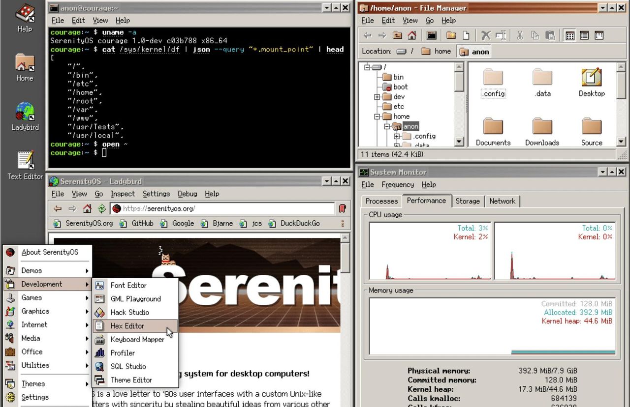Open Go menu in File Manager

pos(430,21)
